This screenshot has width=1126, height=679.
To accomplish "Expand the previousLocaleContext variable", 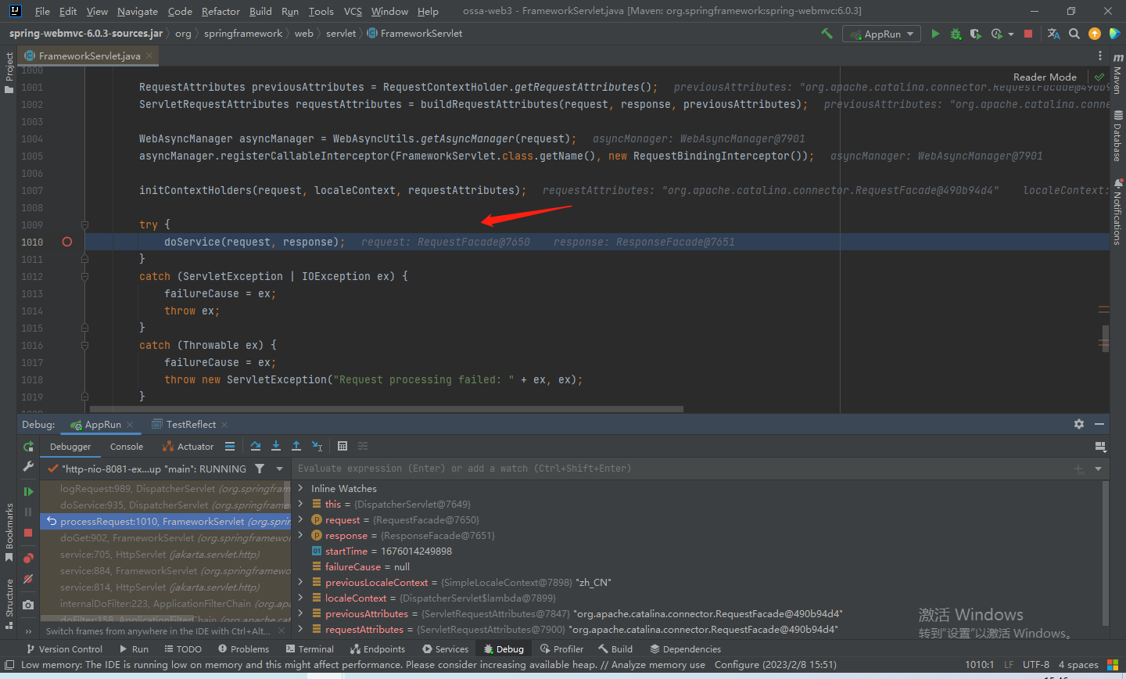I will 300,582.
